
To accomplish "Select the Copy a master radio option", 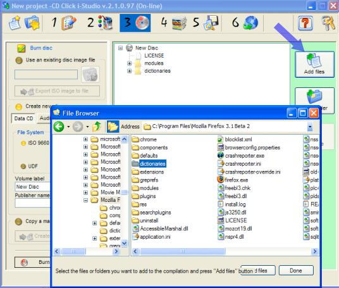I will [18, 222].
